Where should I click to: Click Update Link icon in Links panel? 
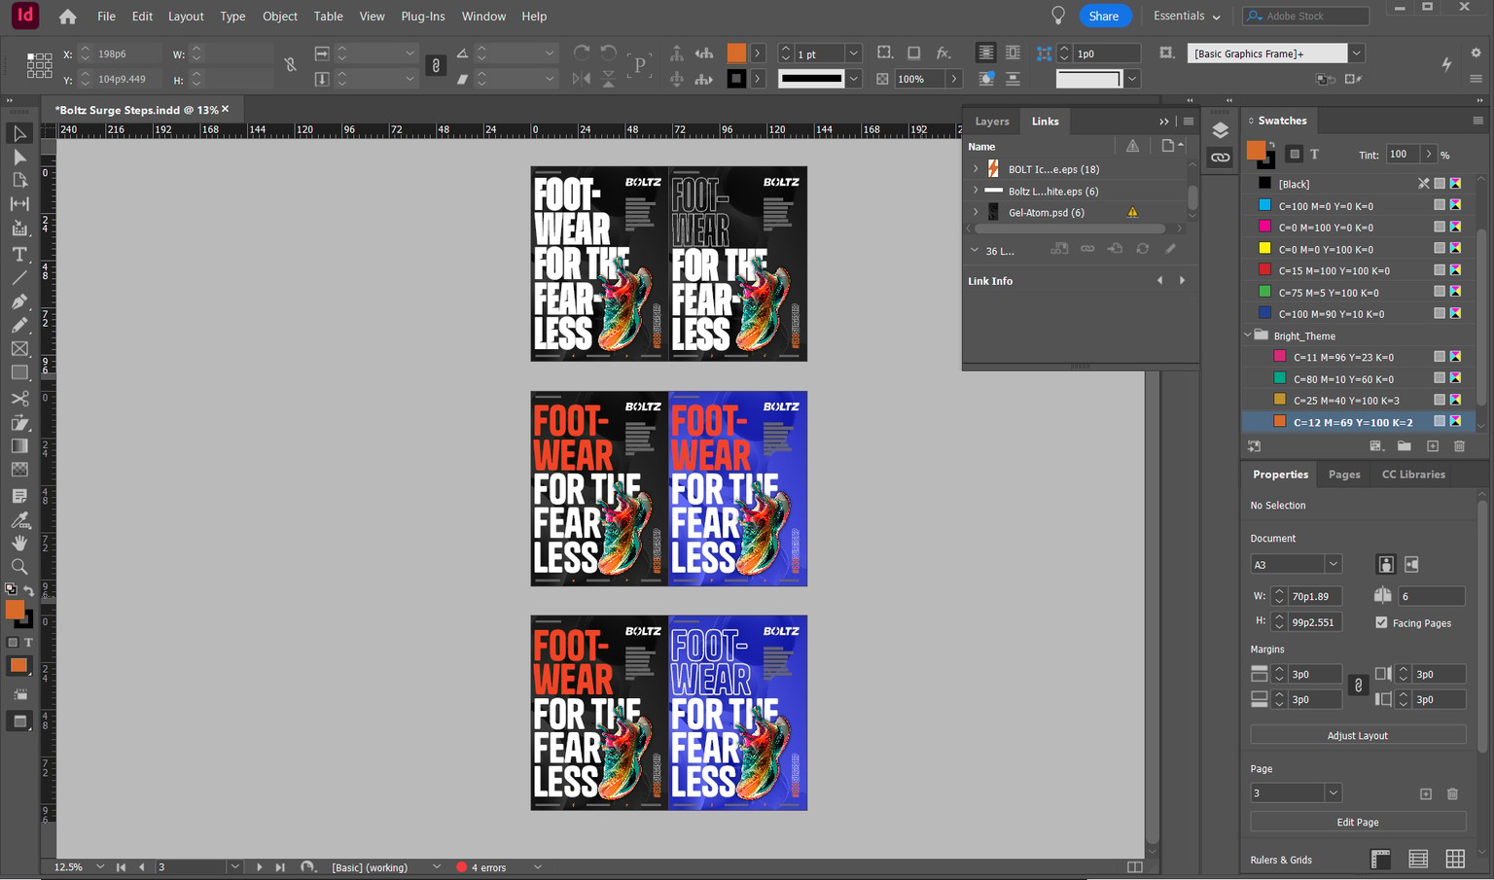tap(1143, 250)
